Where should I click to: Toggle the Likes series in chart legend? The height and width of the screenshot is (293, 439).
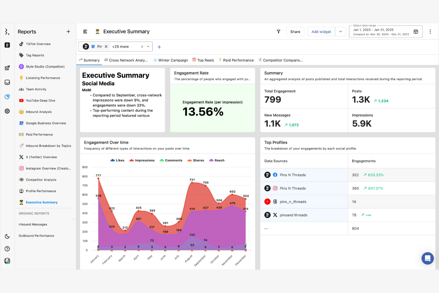point(117,160)
